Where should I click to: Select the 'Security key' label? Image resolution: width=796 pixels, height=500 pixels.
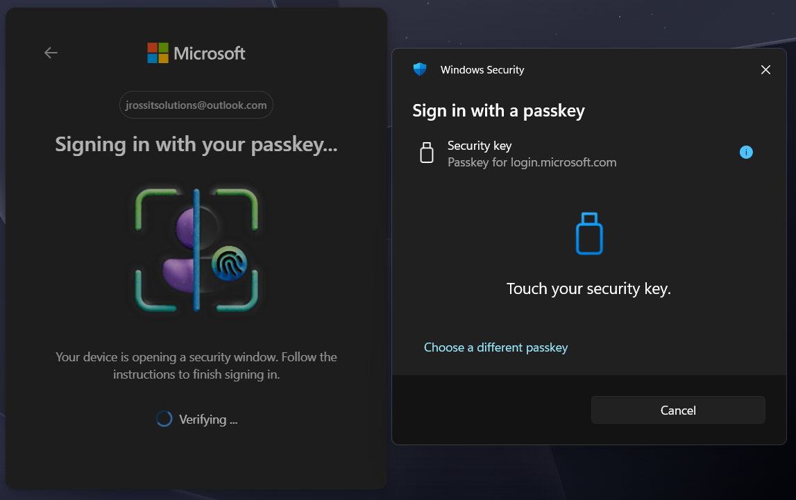(x=480, y=146)
